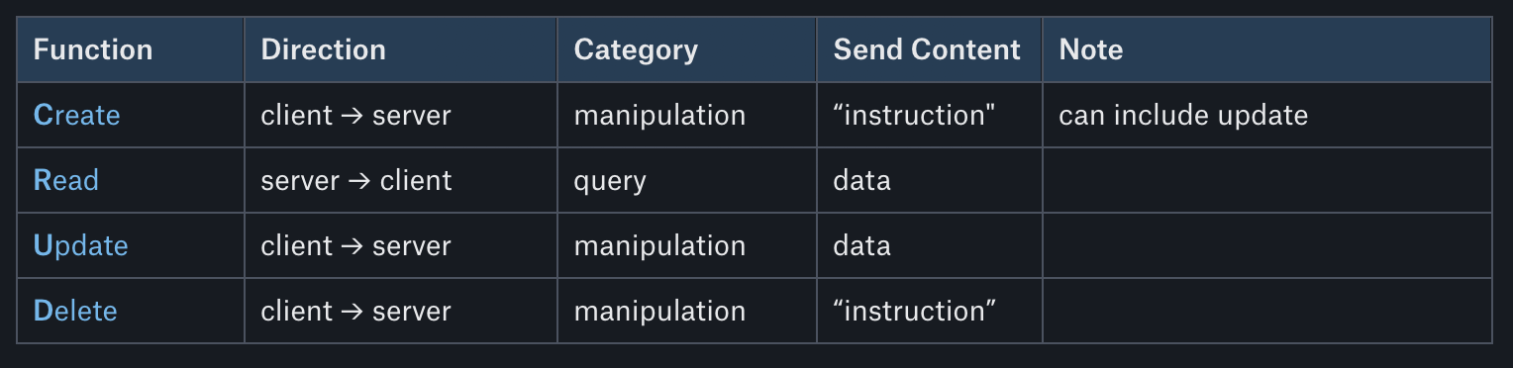Click the Create row "instruction" content cell
This screenshot has width=1513, height=368.
(930, 115)
